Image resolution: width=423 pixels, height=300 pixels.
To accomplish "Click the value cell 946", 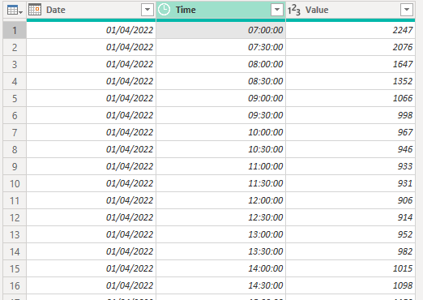I will tap(350, 149).
